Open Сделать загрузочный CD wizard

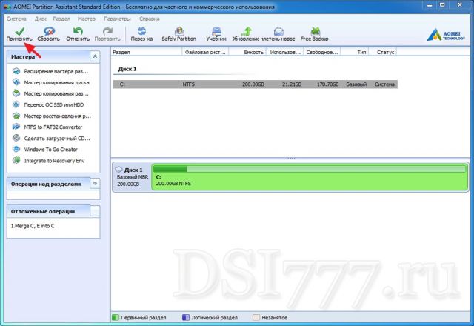[57, 139]
